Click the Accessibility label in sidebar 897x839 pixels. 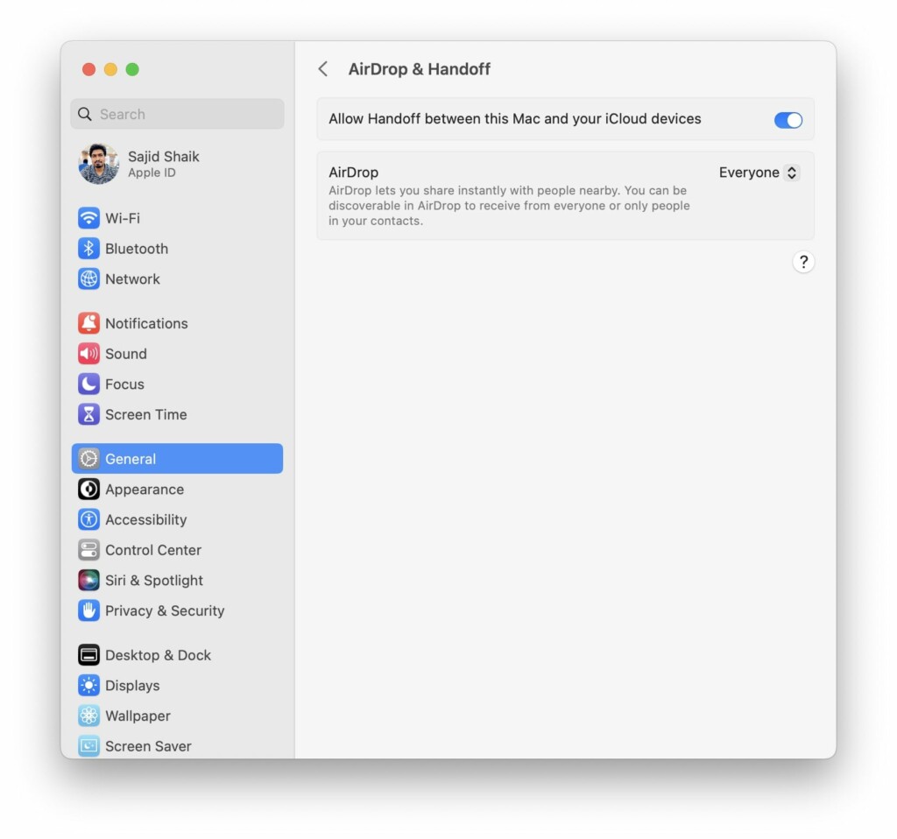[146, 519]
